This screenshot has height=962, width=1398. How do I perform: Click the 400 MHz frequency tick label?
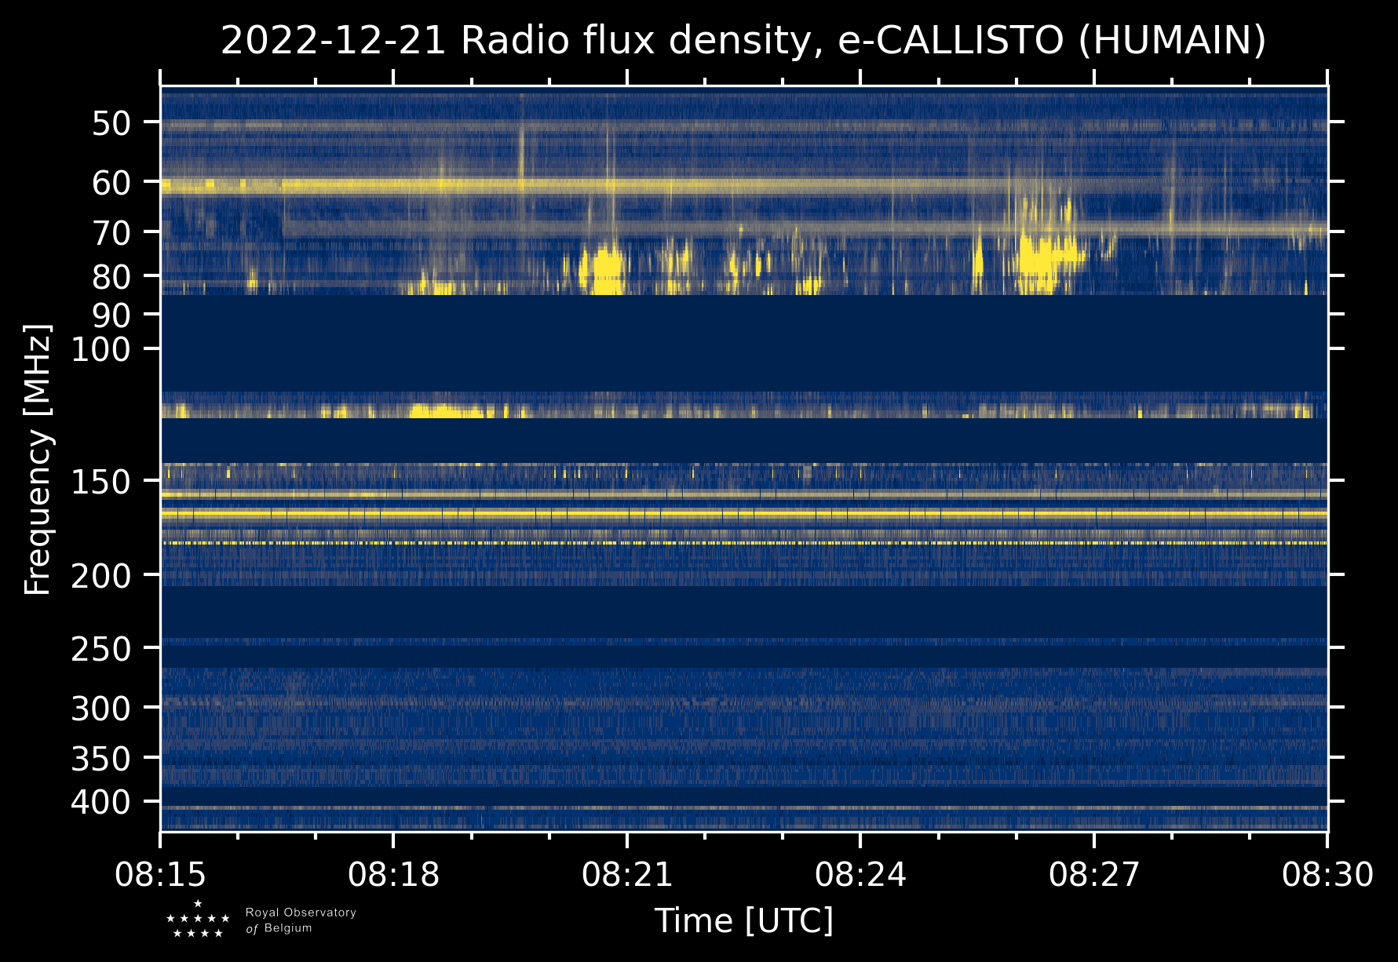100,803
